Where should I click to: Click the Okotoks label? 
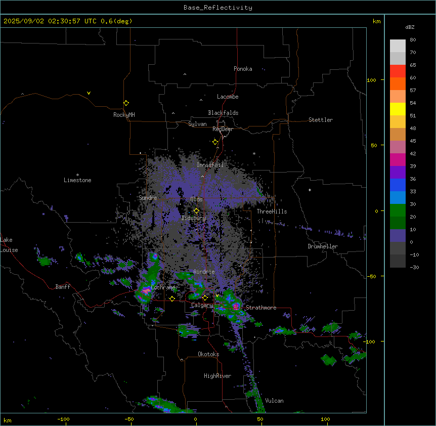(x=208, y=354)
